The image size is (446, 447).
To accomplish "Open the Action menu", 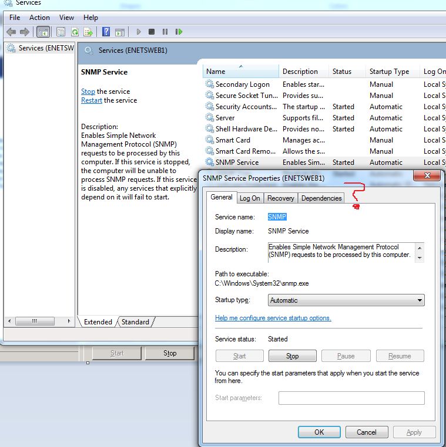I will tap(39, 18).
